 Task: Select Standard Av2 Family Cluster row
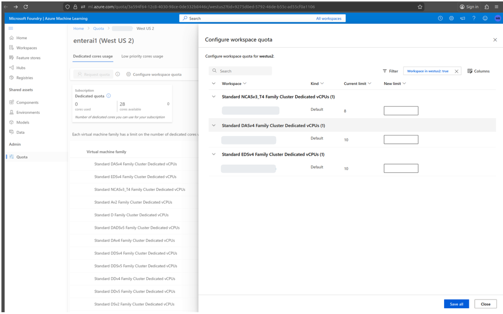click(x=133, y=202)
